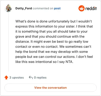Click the reply arrow icon
This screenshot has width=101, height=96.
point(31,77)
